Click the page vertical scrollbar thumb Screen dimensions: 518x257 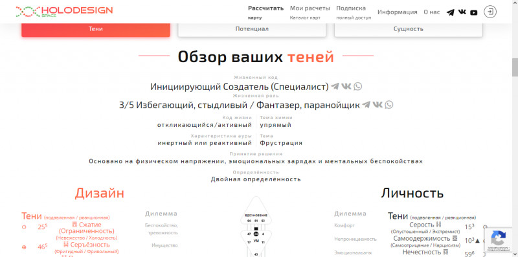(515, 67)
